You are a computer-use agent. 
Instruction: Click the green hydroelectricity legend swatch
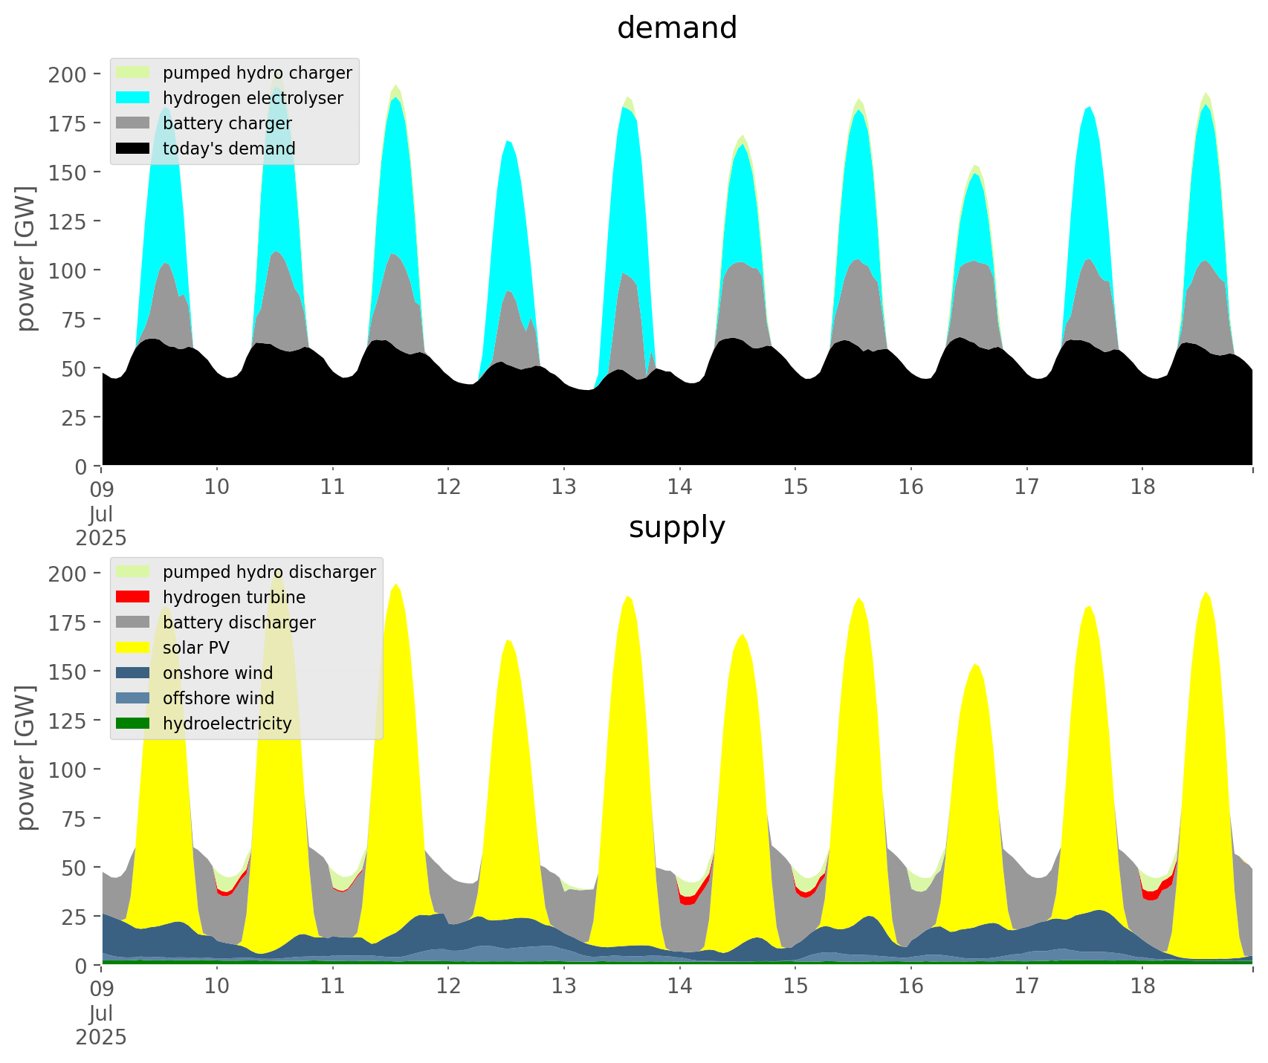133,724
